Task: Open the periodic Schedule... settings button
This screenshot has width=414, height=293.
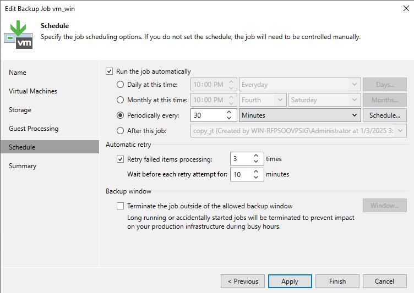Action: 384,115
